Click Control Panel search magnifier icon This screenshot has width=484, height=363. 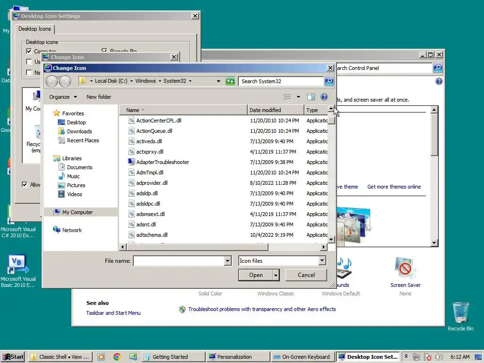click(x=438, y=68)
